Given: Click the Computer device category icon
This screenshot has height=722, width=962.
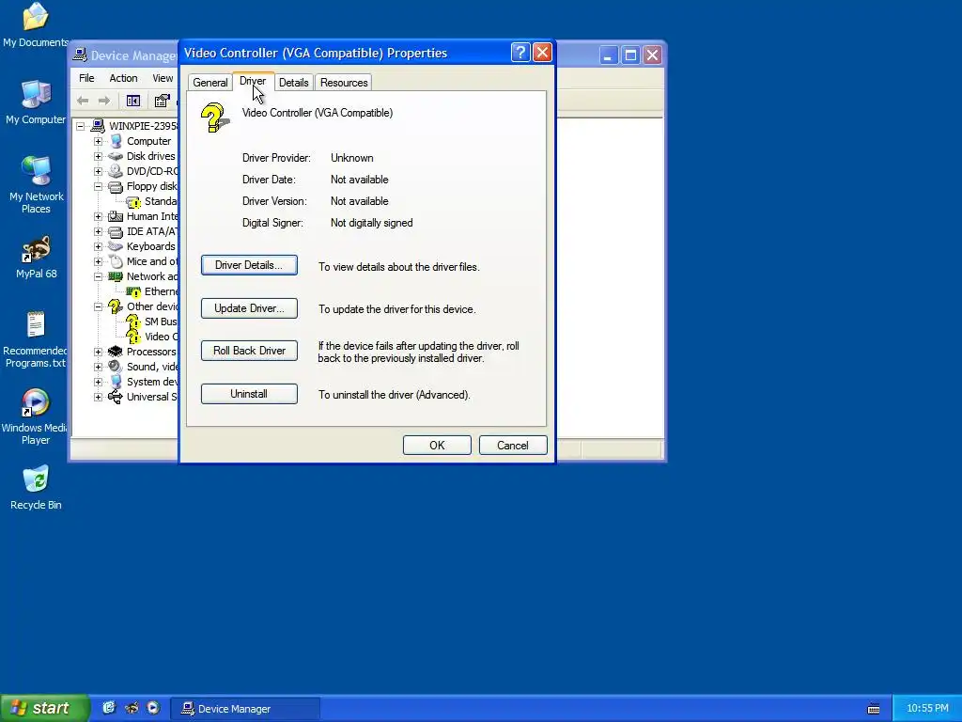Looking at the screenshot, I should click(116, 141).
